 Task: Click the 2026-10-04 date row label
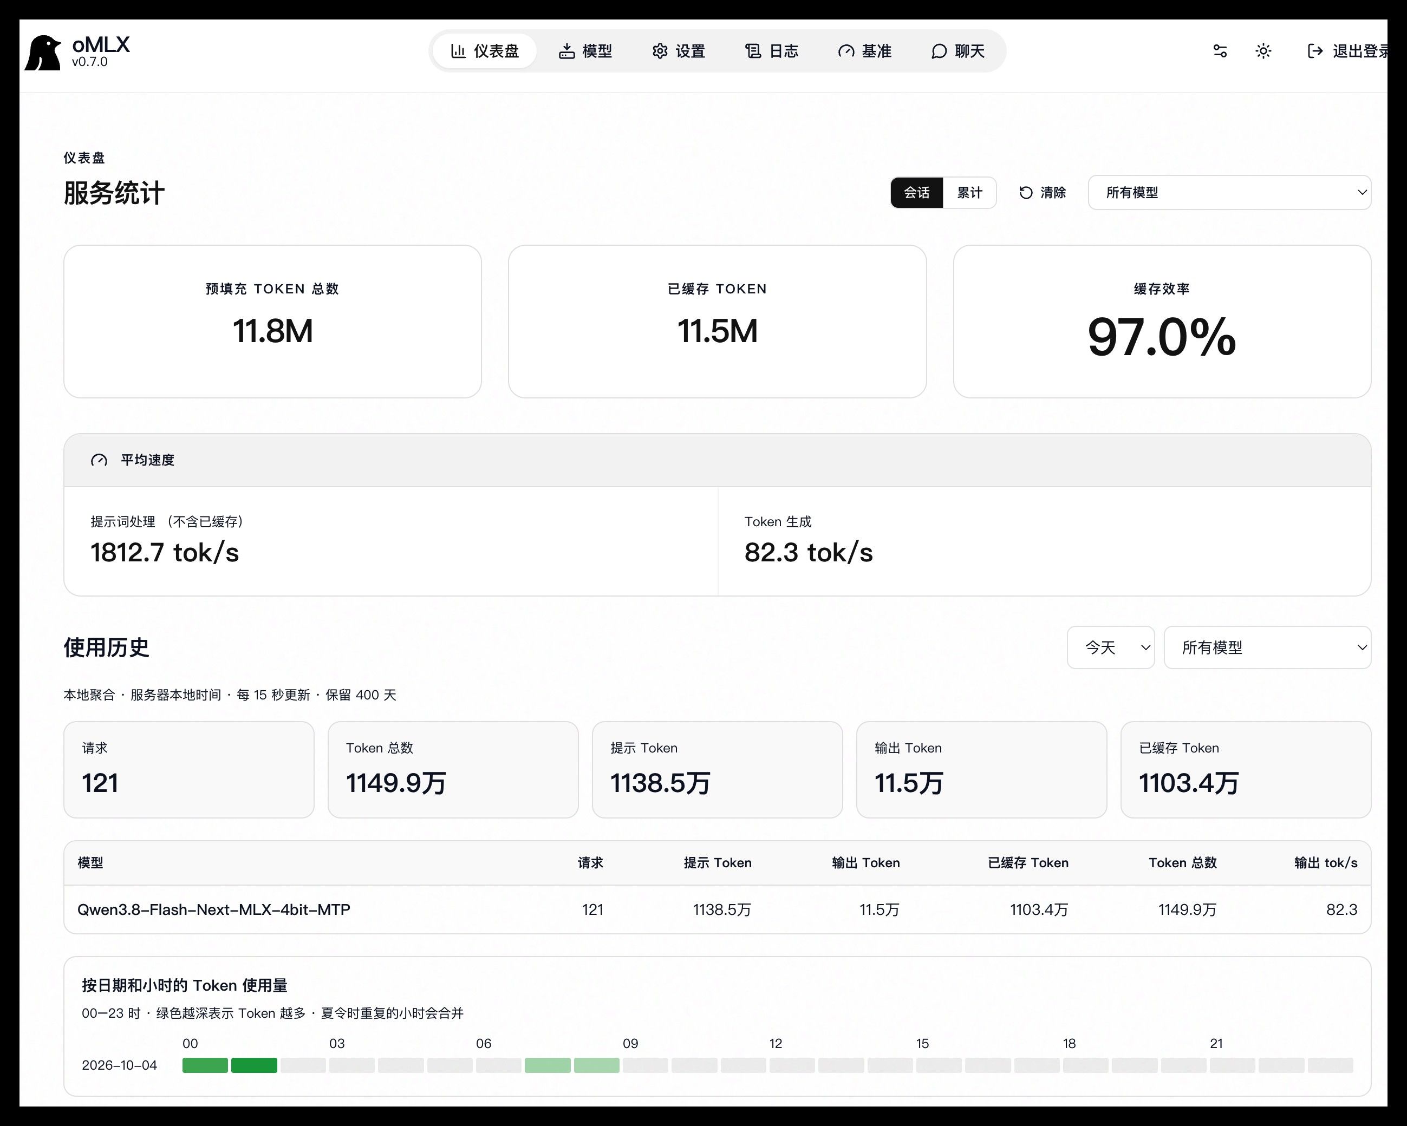point(120,1065)
